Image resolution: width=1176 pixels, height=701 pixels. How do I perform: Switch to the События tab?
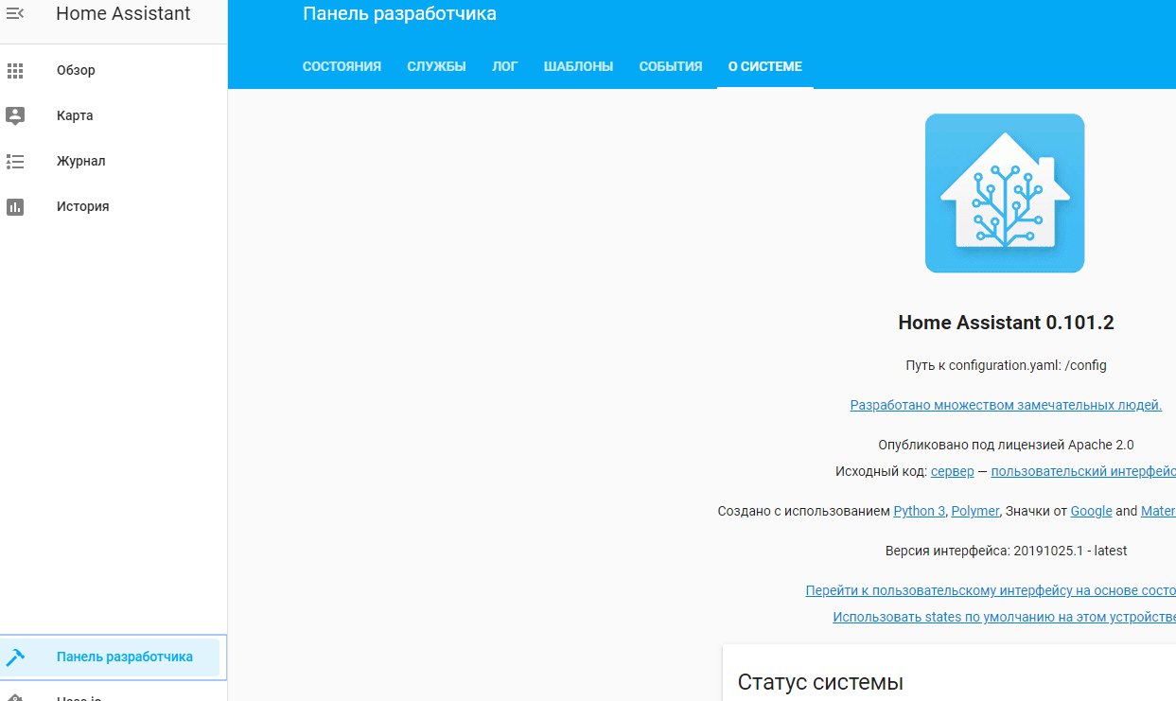click(x=670, y=67)
